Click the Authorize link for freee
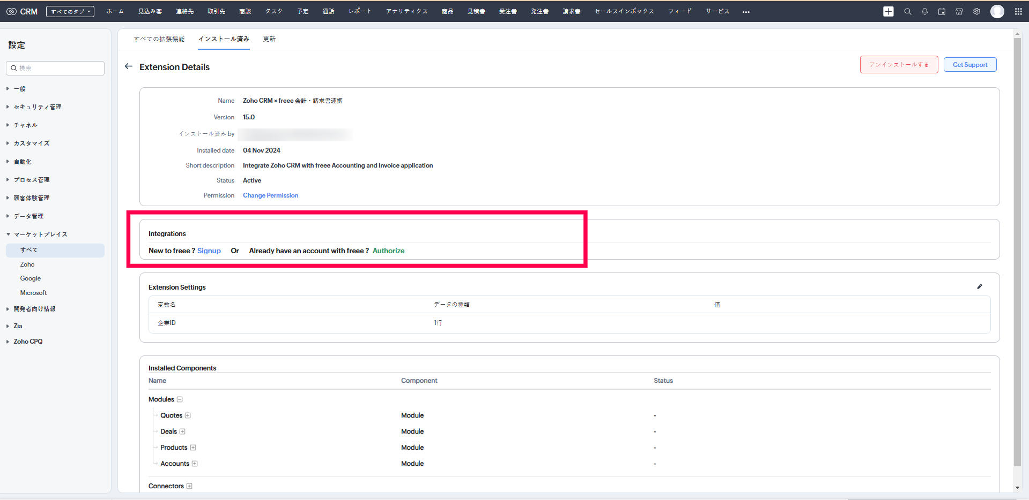Image resolution: width=1029 pixels, height=500 pixels. (x=389, y=251)
